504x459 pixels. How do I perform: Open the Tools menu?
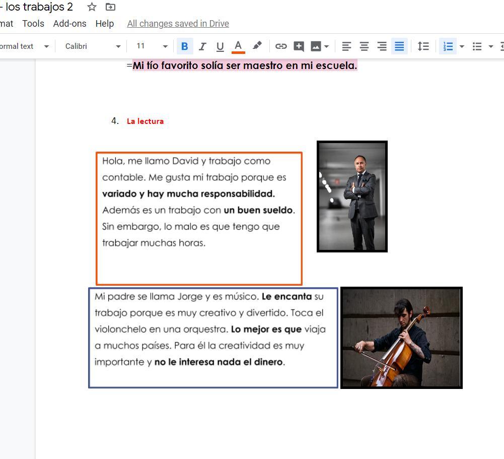(33, 24)
